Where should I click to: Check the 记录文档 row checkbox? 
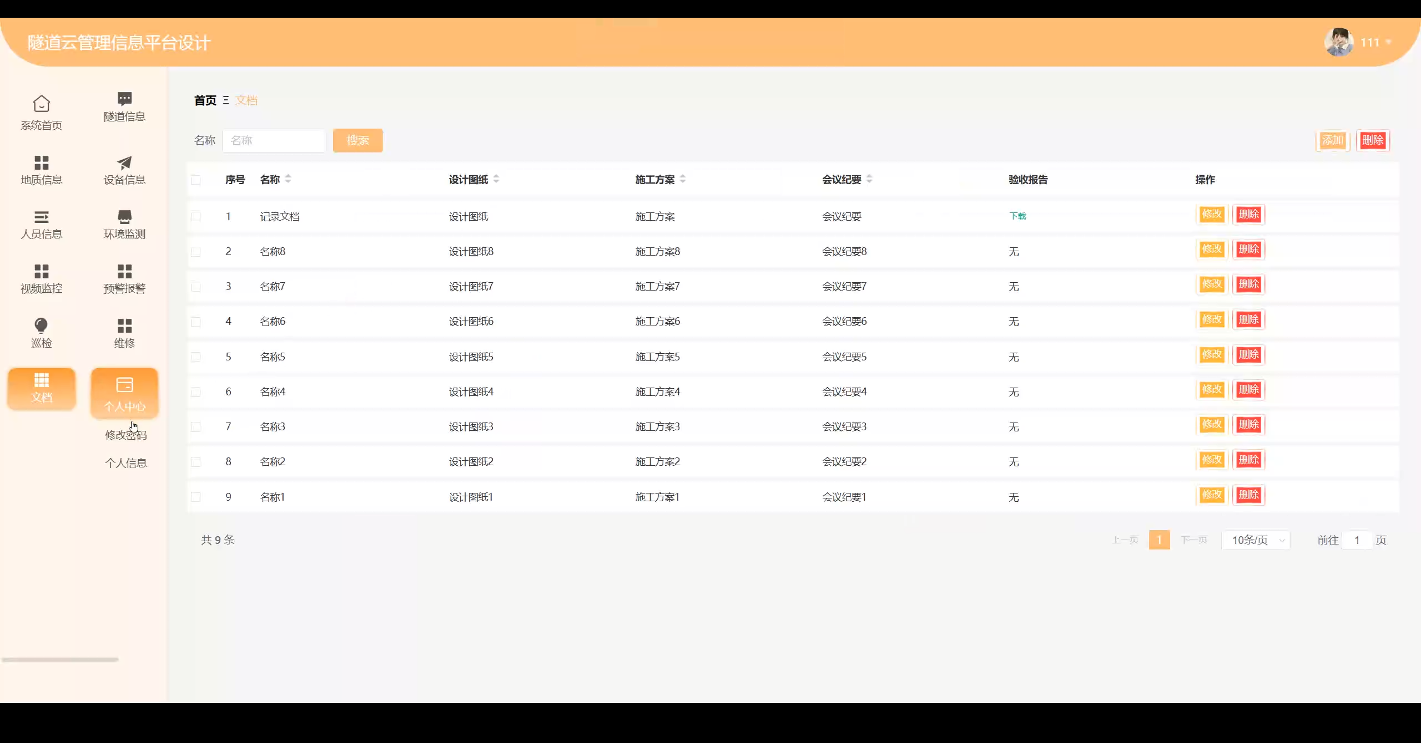196,216
